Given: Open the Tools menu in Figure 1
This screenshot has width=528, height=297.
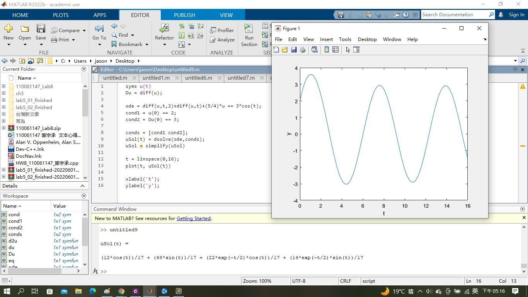Looking at the screenshot, I should (x=344, y=39).
